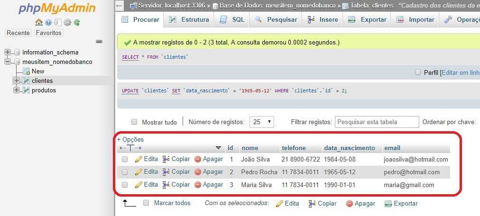Tick the checkbox for João Silva row

[125, 160]
